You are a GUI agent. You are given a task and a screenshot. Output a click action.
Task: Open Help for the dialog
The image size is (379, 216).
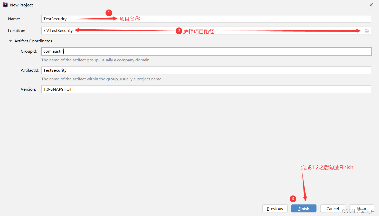362,209
